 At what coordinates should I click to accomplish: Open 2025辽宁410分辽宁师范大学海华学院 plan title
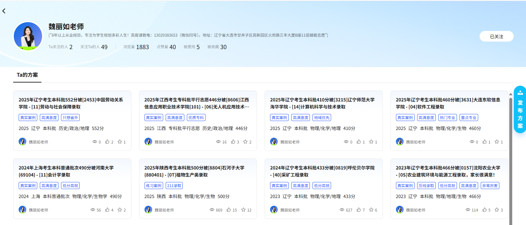322,103
